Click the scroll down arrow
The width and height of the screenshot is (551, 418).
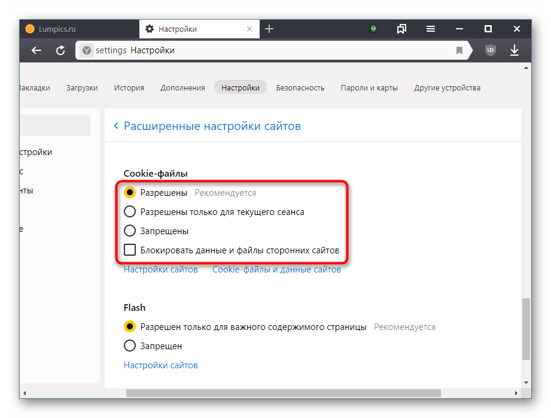[x=526, y=383]
